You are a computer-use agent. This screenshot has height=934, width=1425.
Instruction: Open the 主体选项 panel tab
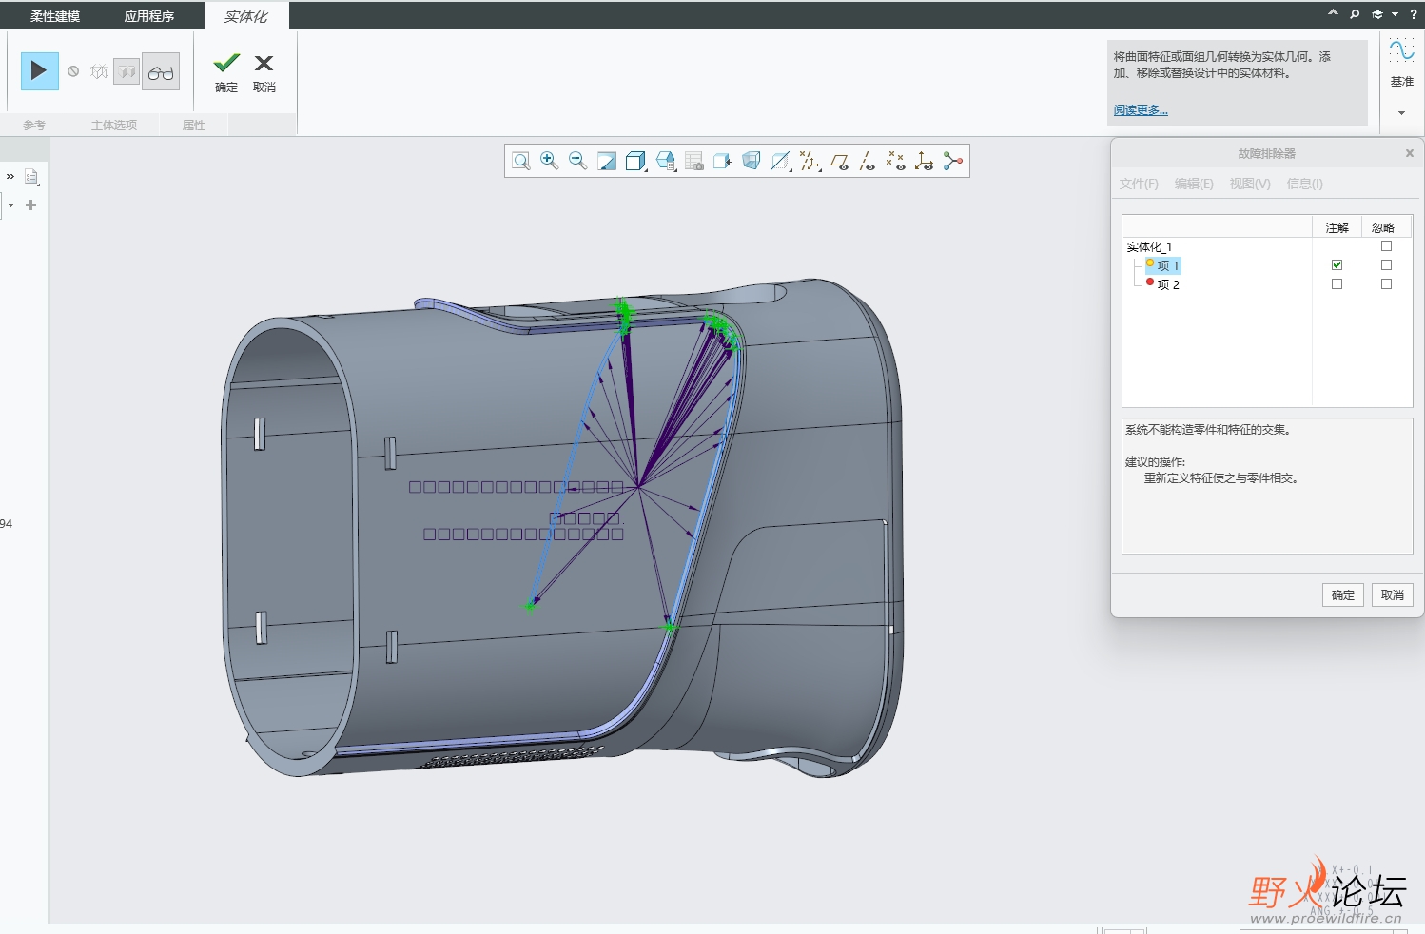(114, 125)
